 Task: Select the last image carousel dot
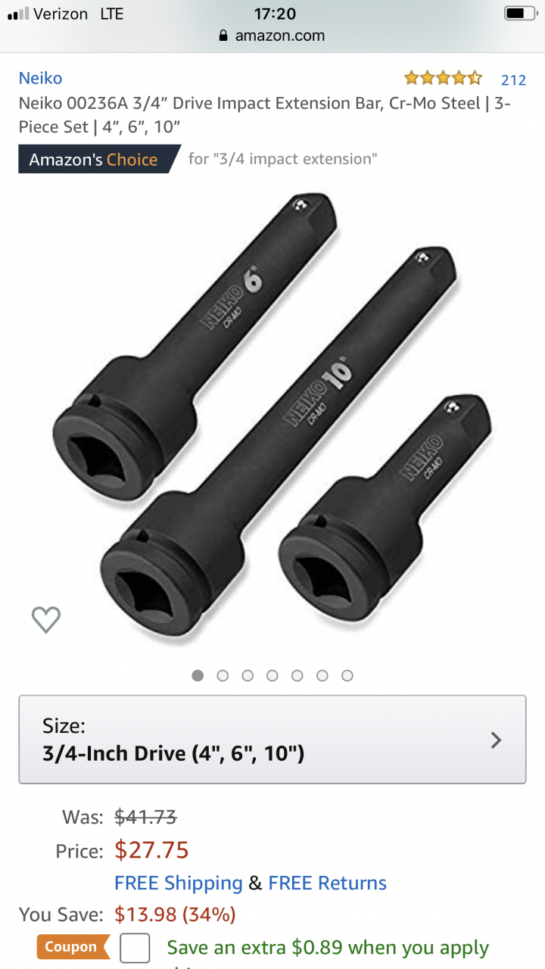click(347, 675)
